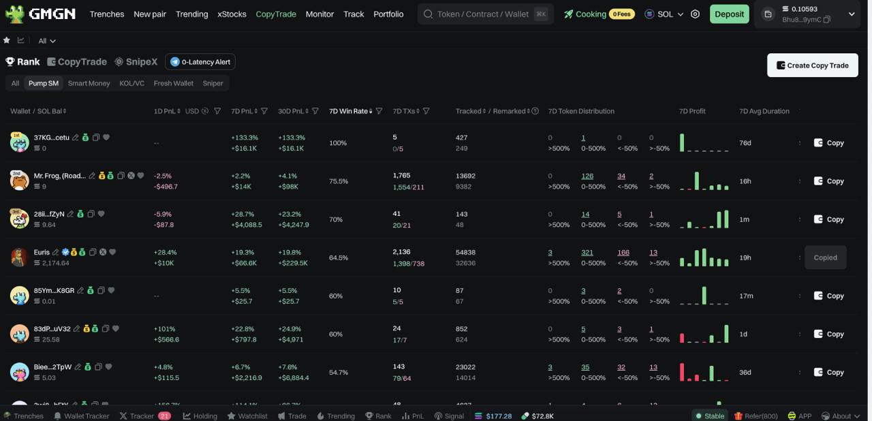Screen dimensions: 872x421
Task: Open the Trenches menu in top navigation
Action: click(x=107, y=14)
